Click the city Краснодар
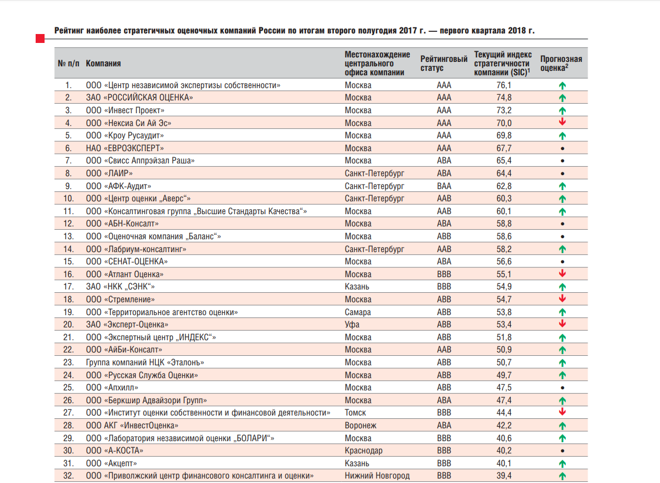 click(x=363, y=451)
